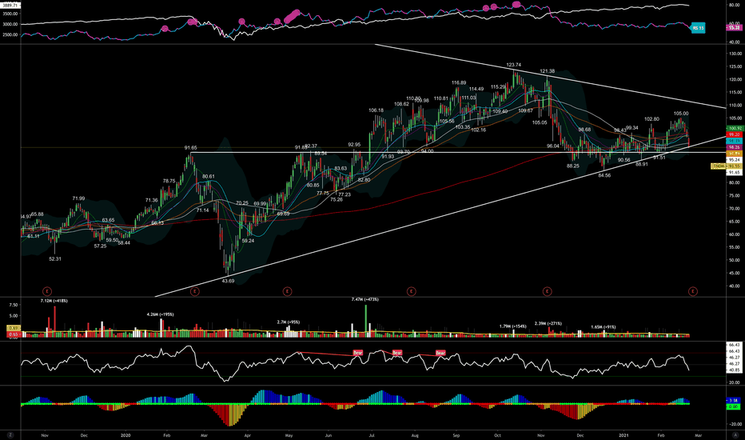Open the earnings E marker near August 2020
Image resolution: width=745 pixels, height=440 pixels.
coord(412,291)
